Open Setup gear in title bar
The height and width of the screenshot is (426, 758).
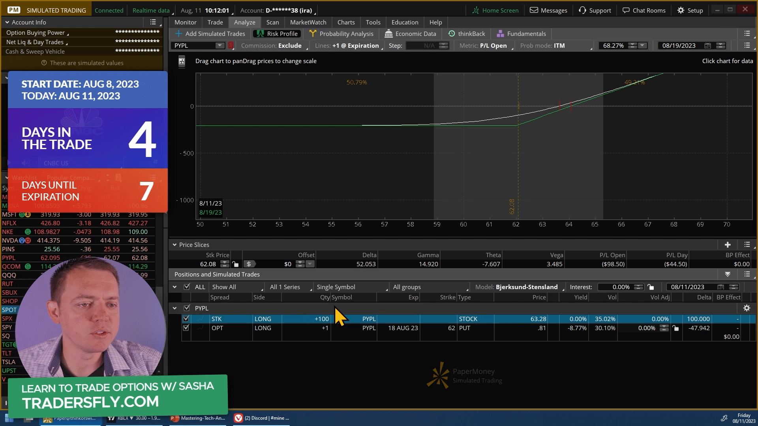point(690,10)
